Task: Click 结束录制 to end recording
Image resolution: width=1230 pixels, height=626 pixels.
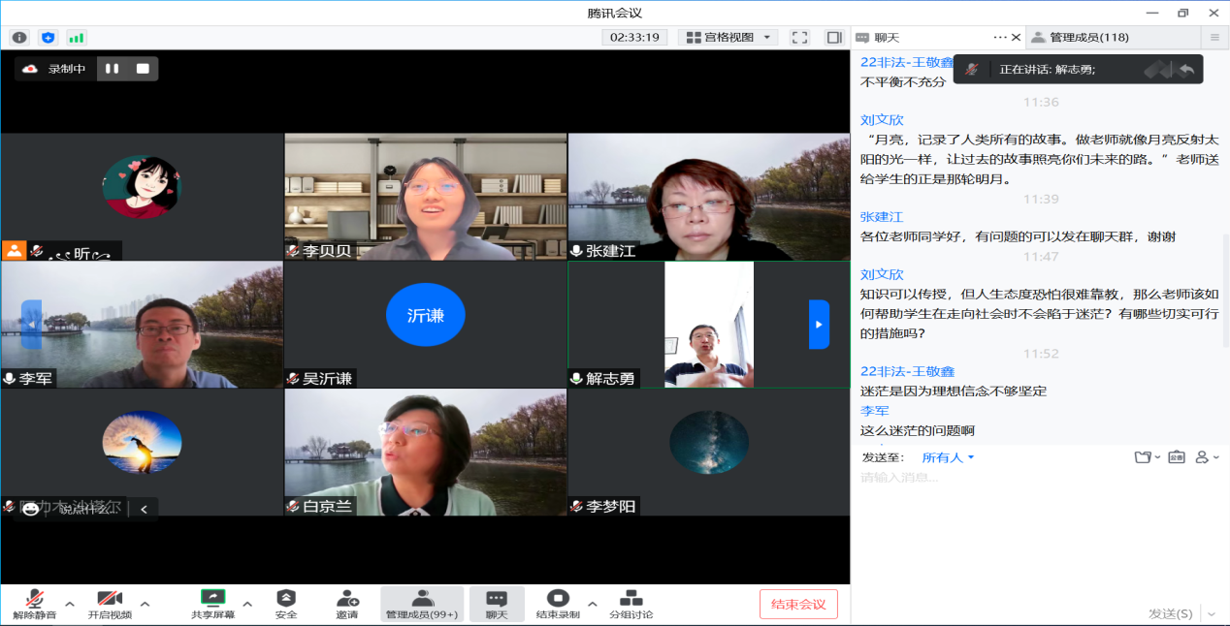Action: (x=558, y=604)
